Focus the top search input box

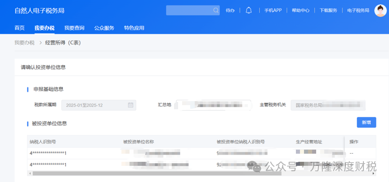coord(189,10)
